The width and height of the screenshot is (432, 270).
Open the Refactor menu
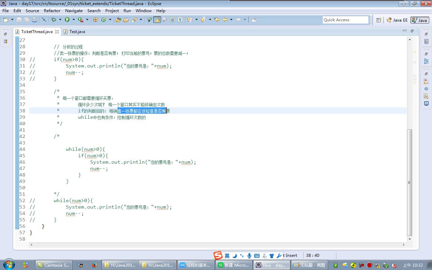point(52,10)
